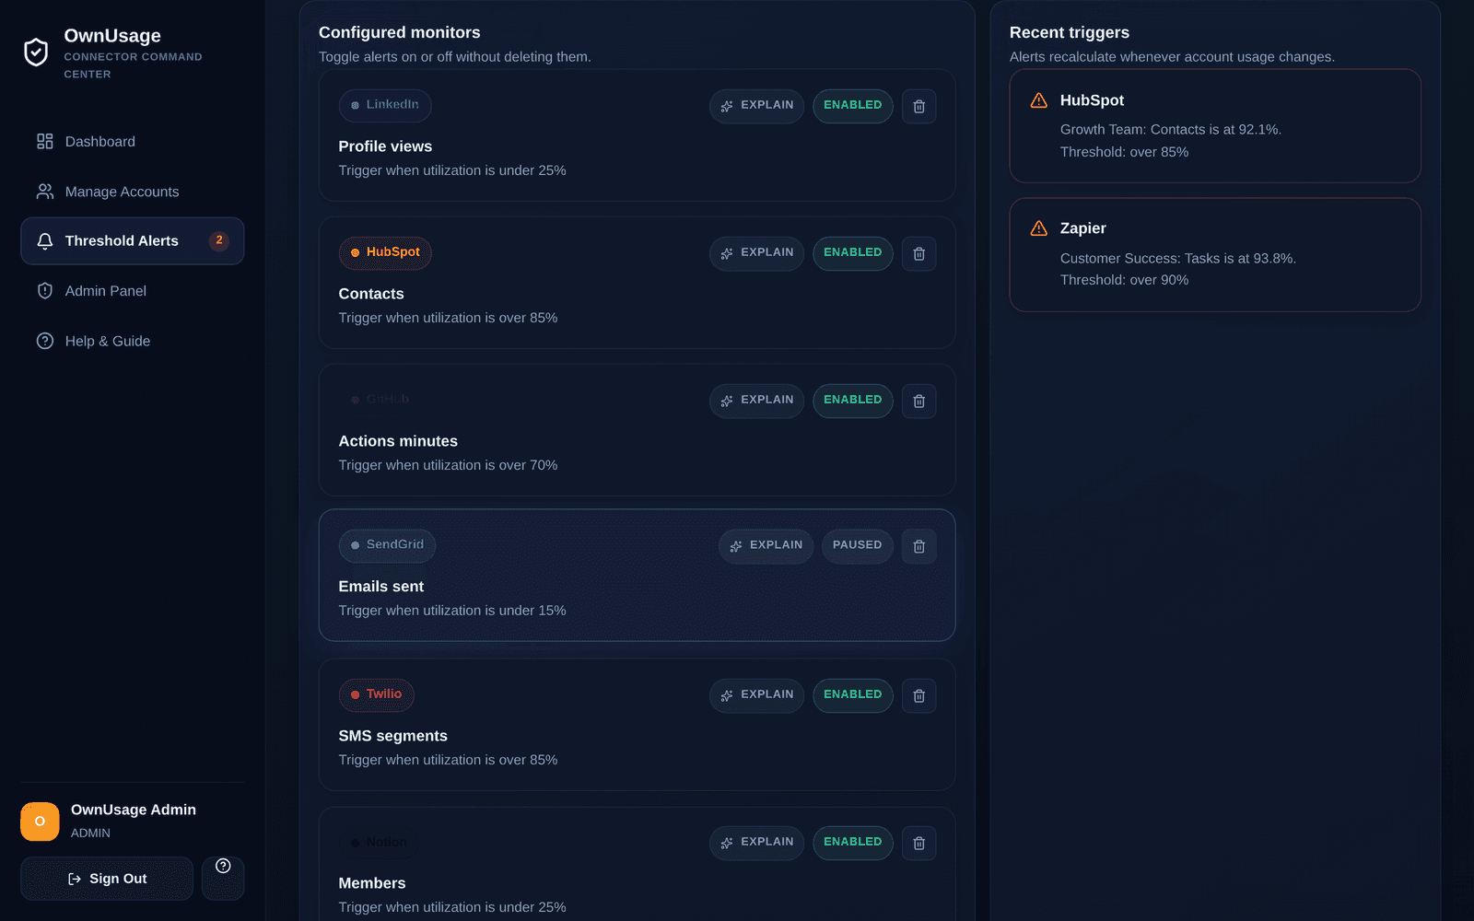
Task: Click trash icon for Actions minutes monitor
Action: (918, 401)
